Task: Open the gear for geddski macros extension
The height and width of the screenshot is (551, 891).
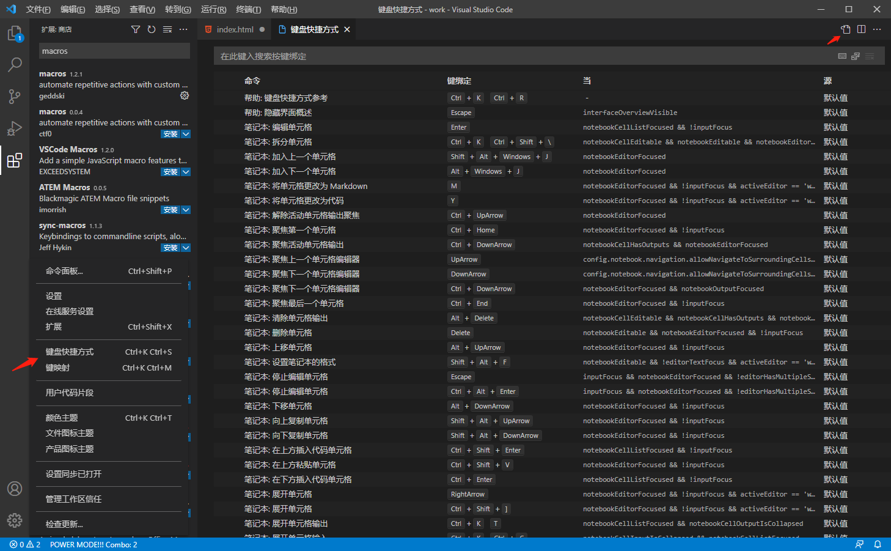Action: (185, 95)
